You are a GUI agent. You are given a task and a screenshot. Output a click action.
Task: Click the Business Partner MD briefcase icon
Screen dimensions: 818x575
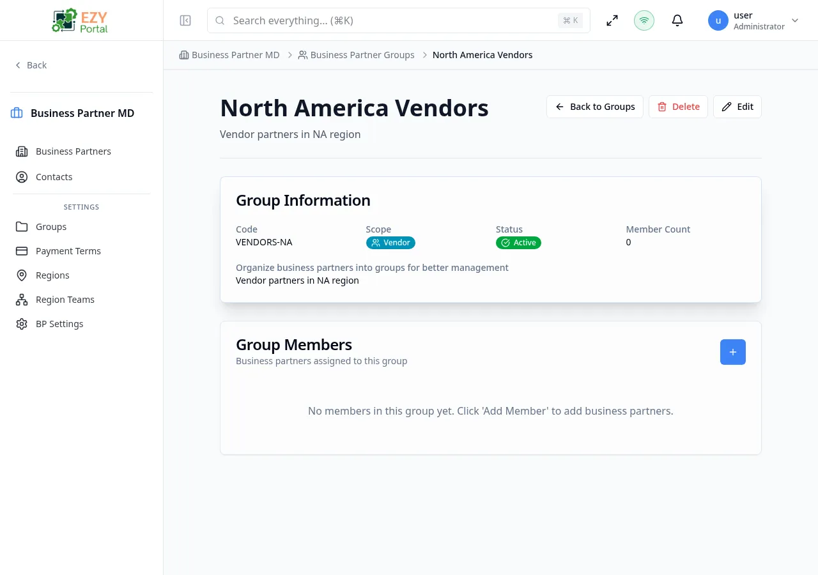(17, 113)
